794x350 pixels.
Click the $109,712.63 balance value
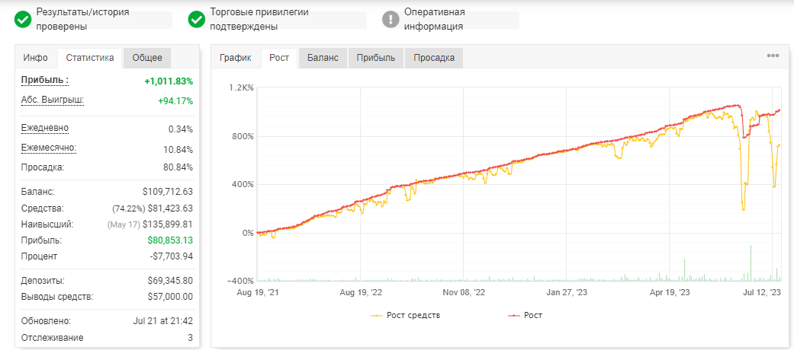click(x=168, y=192)
